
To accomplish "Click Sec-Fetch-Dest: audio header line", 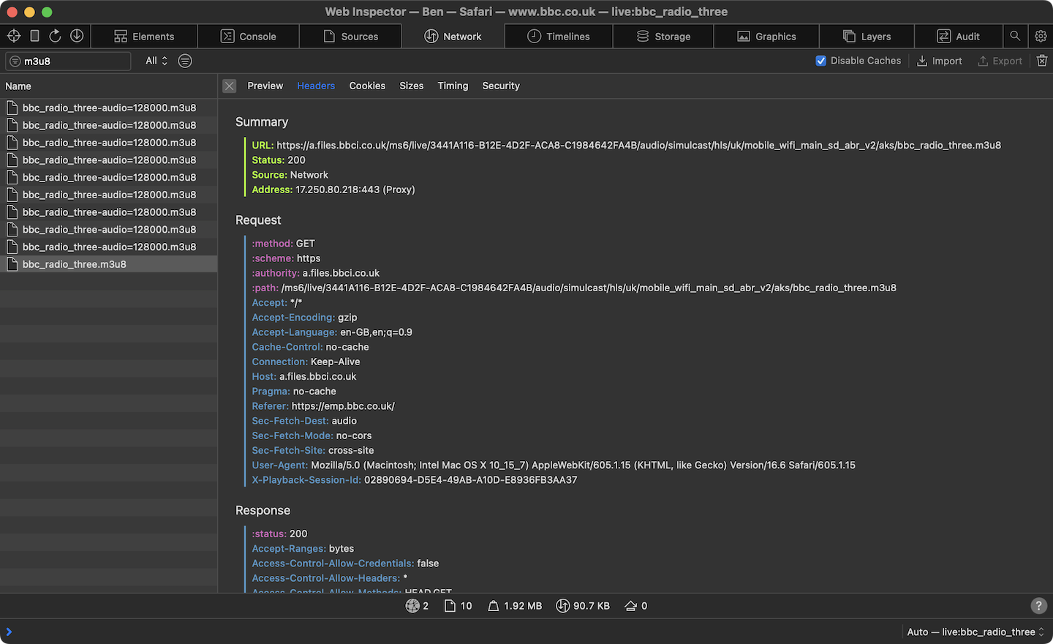I will pos(304,421).
